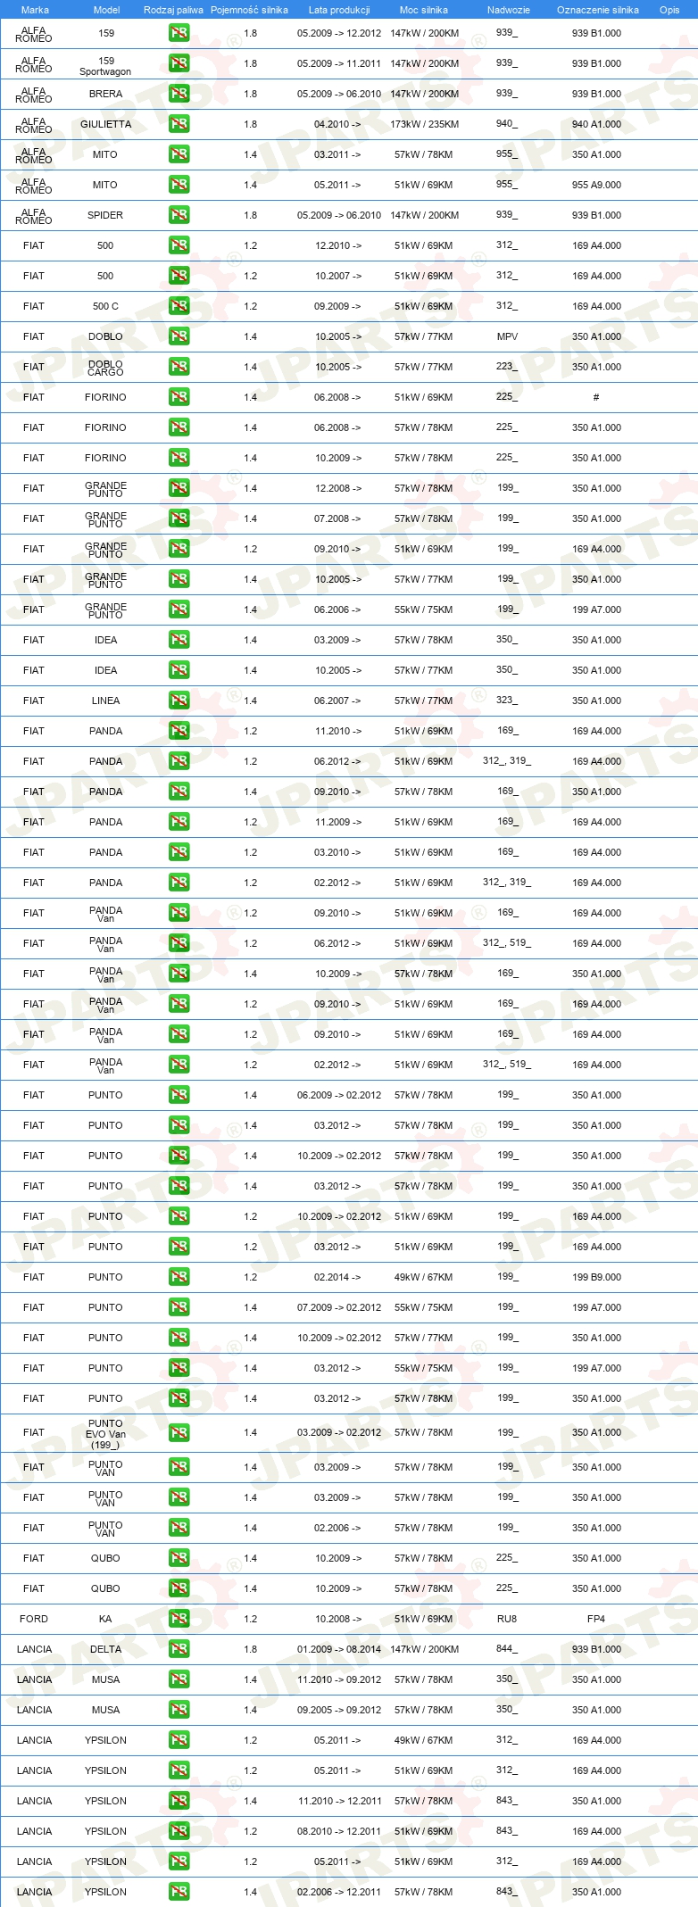The height and width of the screenshot is (1907, 698).
Task: Click the '940 A1.000' engine code
Action: [596, 124]
